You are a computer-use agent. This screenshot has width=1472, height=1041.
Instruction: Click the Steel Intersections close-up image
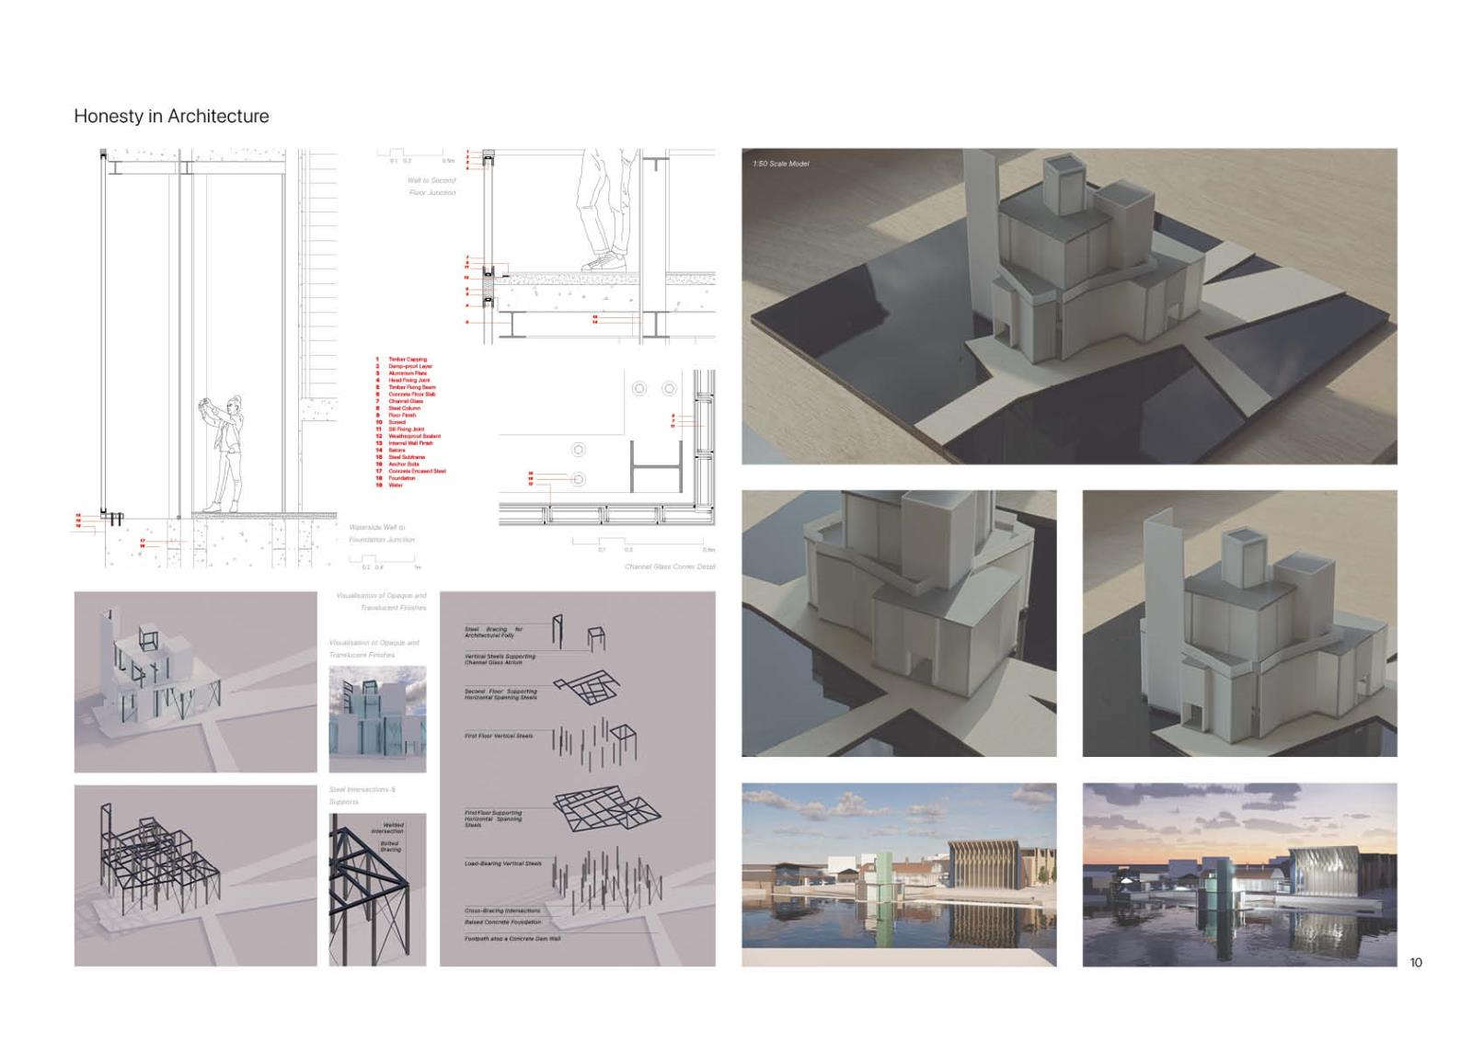pyautogui.click(x=377, y=888)
